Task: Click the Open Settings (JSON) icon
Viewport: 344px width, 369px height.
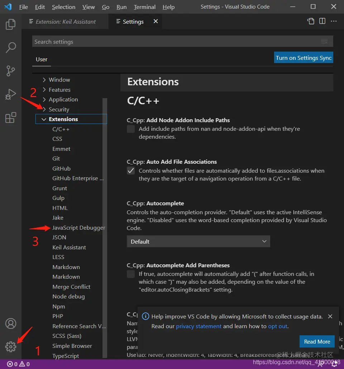Action: (311, 21)
